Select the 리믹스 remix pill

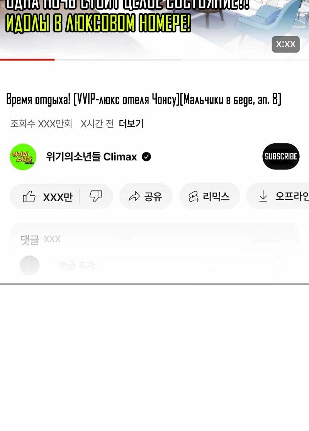(209, 196)
